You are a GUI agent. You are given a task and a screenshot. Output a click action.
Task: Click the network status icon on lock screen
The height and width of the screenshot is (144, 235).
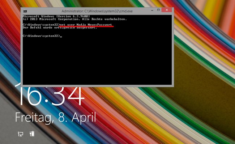point(20,134)
